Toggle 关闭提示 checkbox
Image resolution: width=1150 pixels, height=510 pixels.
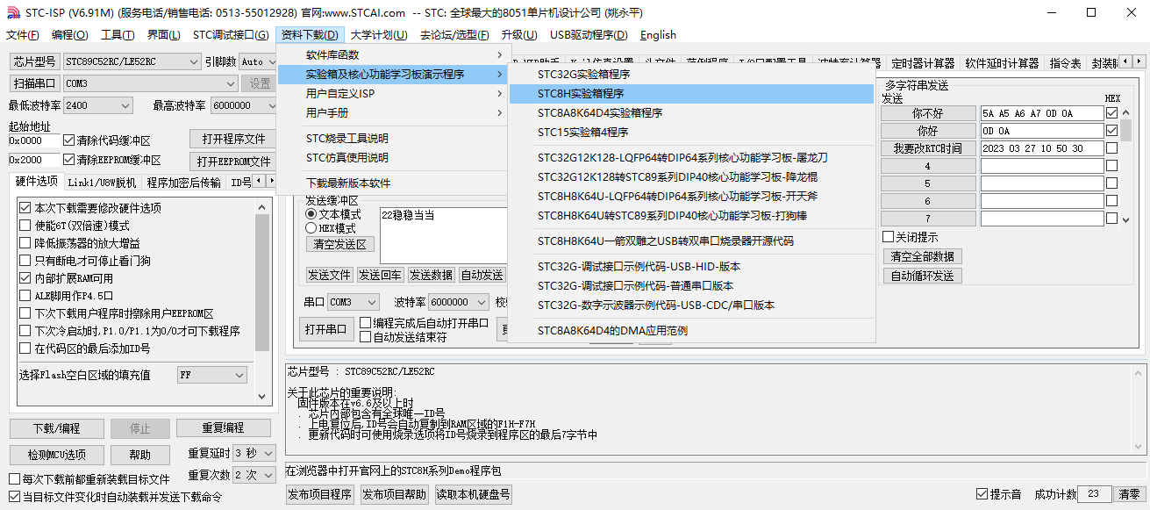tap(888, 237)
